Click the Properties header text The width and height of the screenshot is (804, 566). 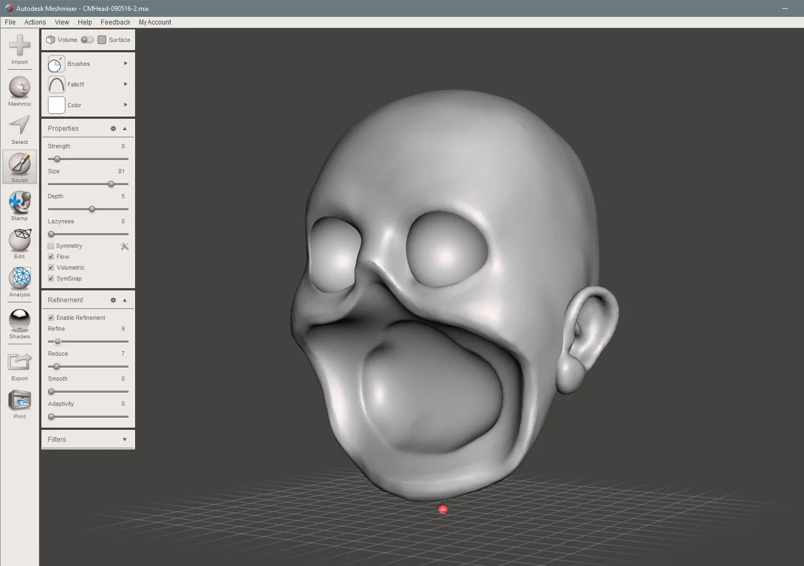click(63, 129)
